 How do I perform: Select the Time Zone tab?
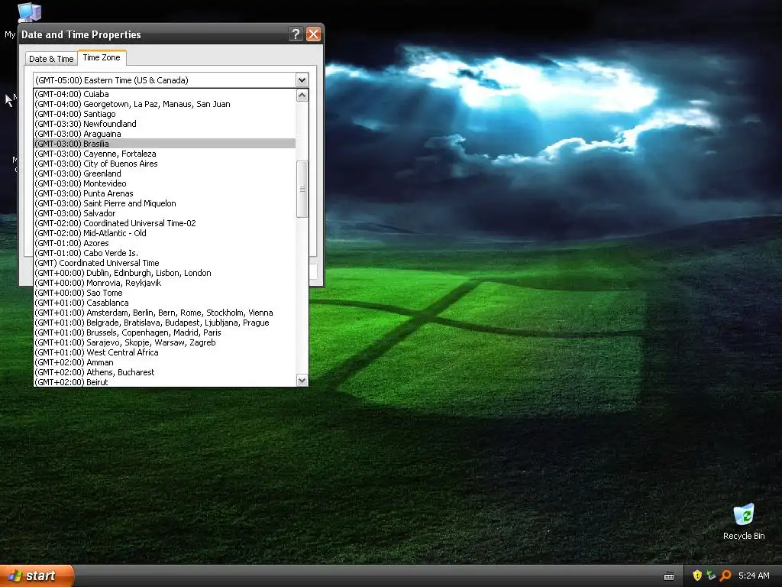(102, 57)
